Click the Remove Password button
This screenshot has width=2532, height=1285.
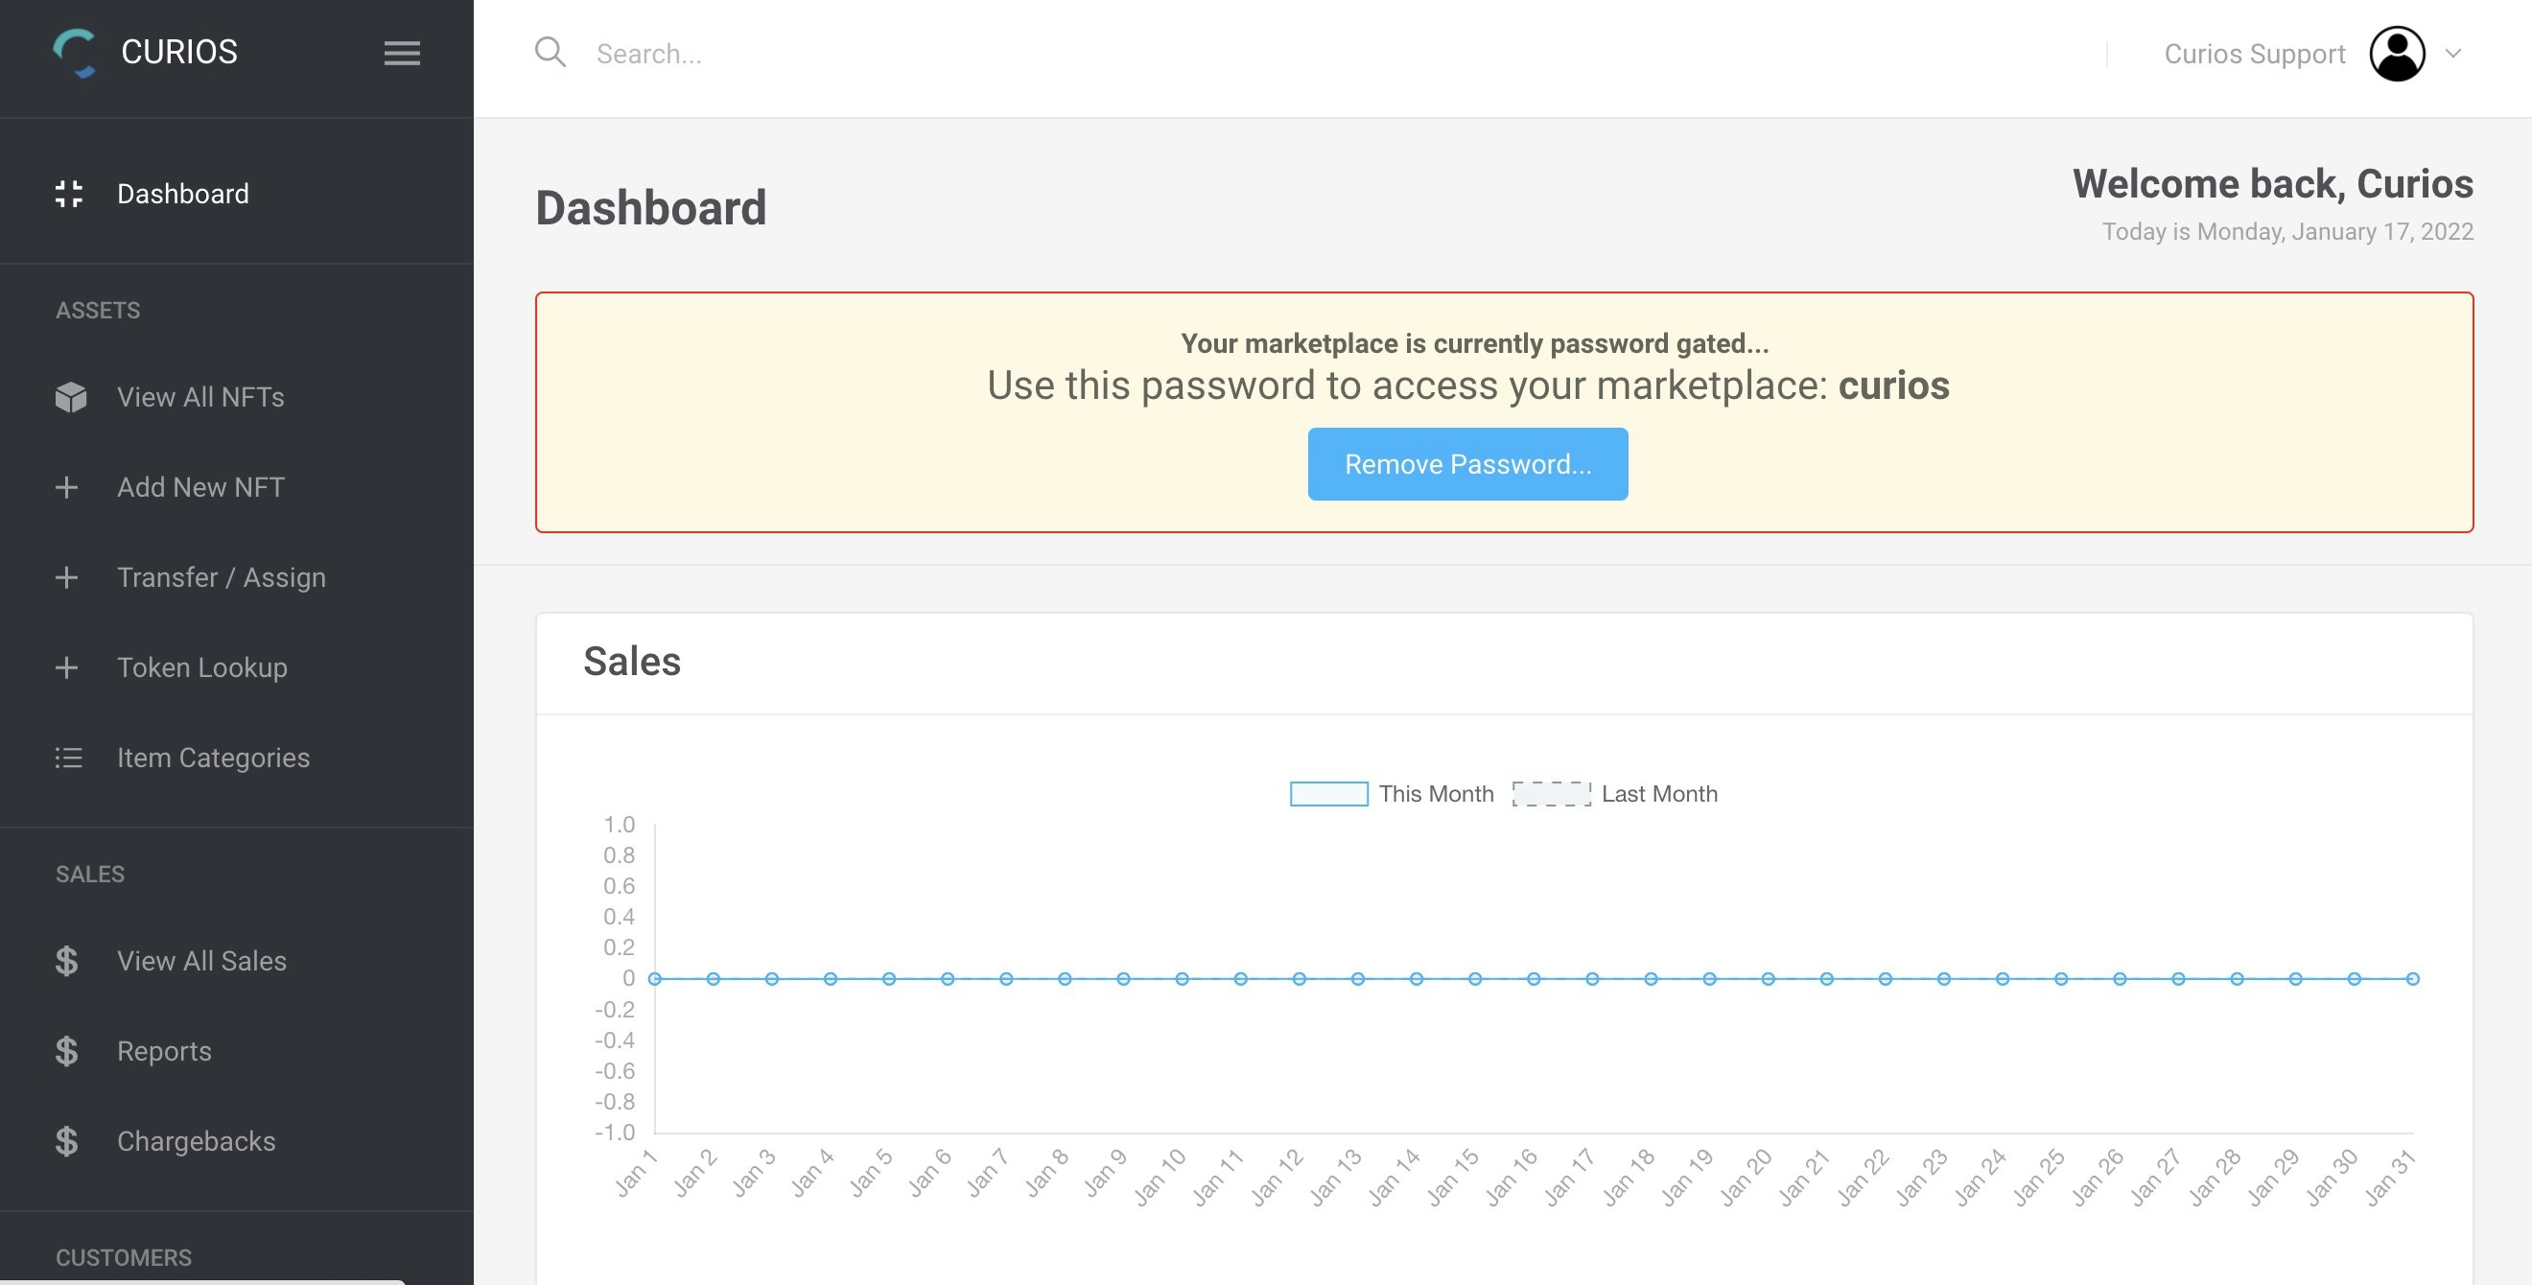point(1466,464)
